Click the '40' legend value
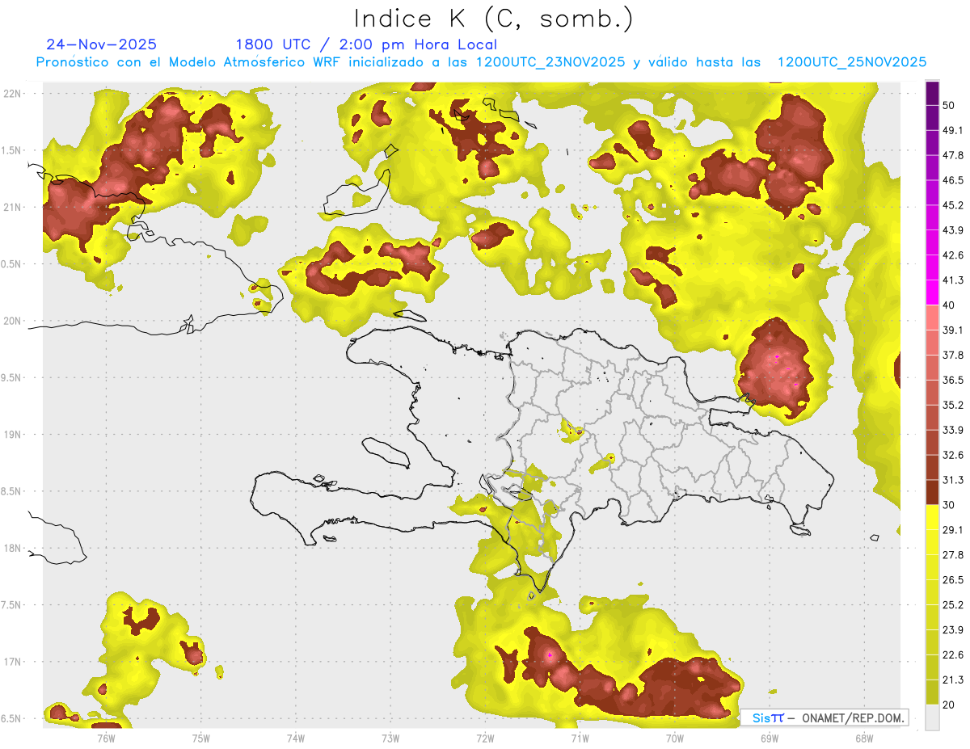The width and height of the screenshot is (970, 749). (949, 305)
